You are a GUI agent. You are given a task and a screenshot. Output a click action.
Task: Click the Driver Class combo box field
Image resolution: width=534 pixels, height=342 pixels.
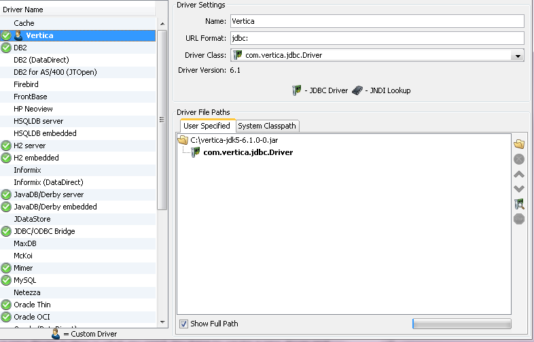coord(377,55)
